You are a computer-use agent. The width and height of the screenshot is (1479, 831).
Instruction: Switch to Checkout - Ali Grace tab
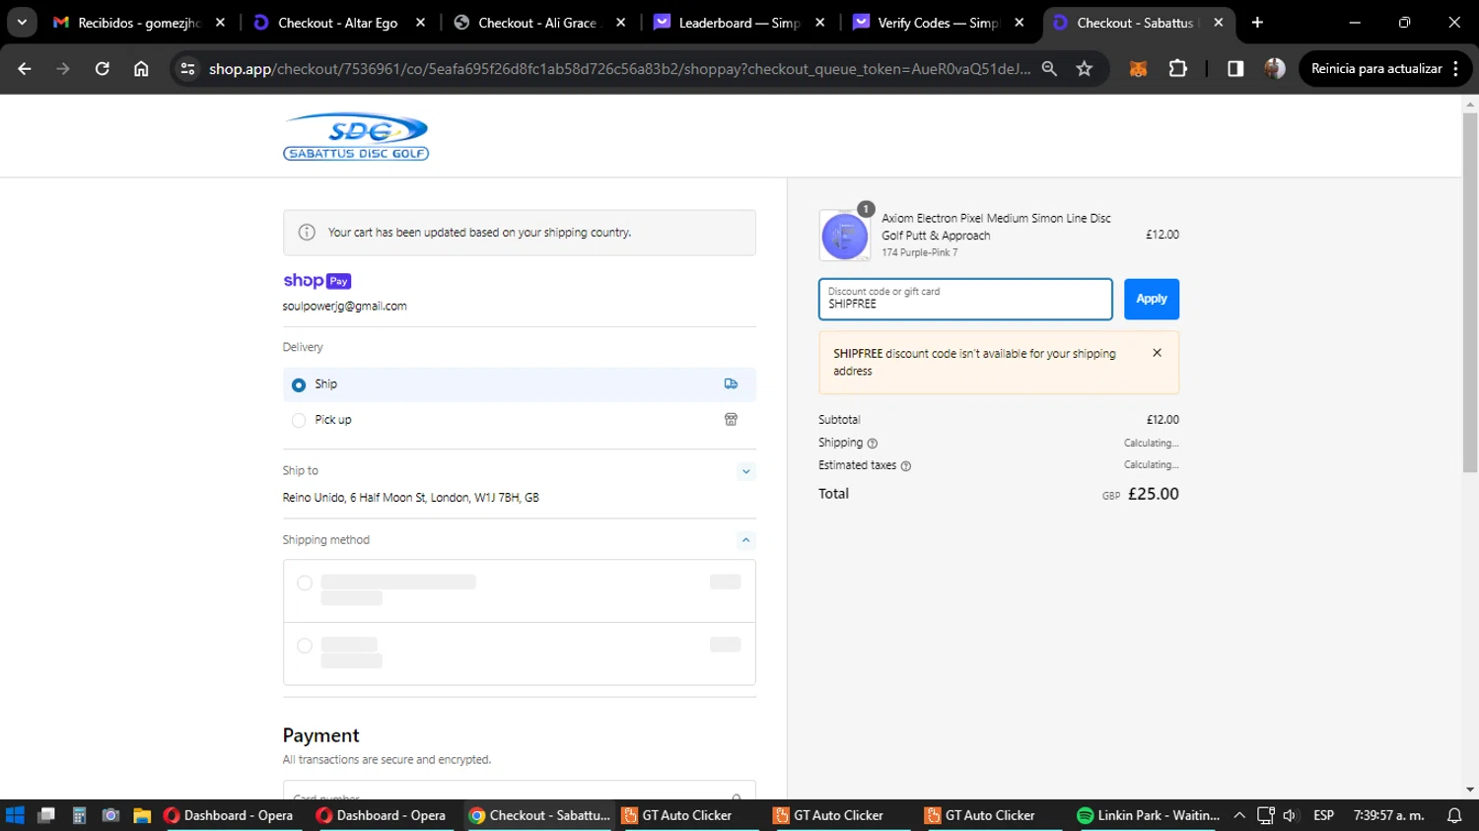[x=537, y=23]
